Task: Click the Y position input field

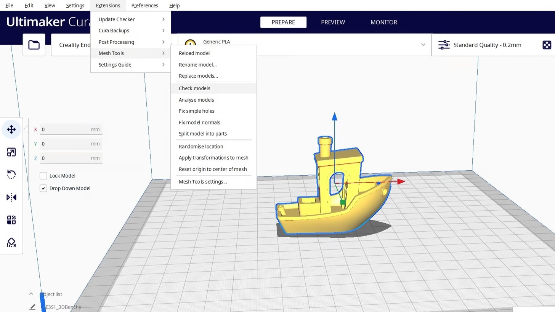Action: pos(71,144)
